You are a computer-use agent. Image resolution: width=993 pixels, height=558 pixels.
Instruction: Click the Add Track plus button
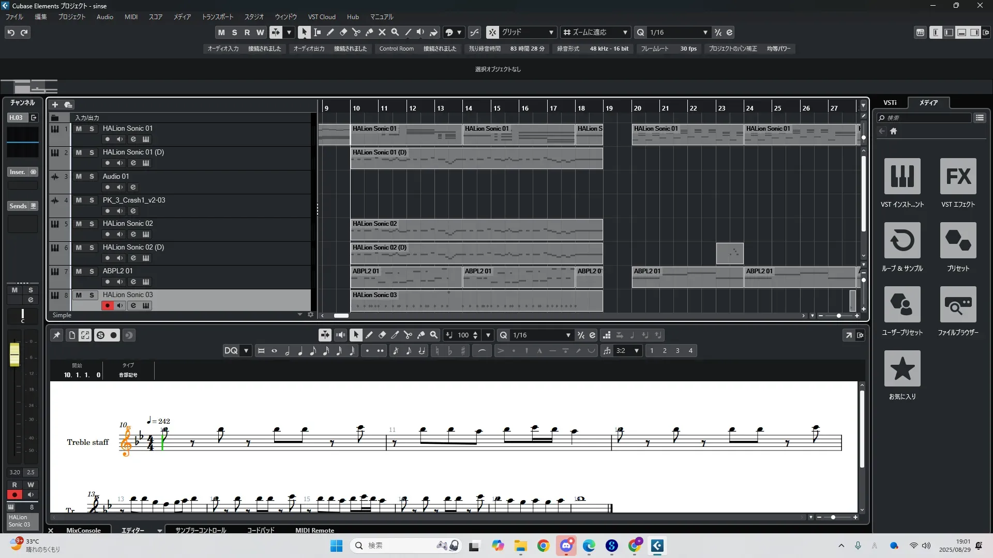55,104
